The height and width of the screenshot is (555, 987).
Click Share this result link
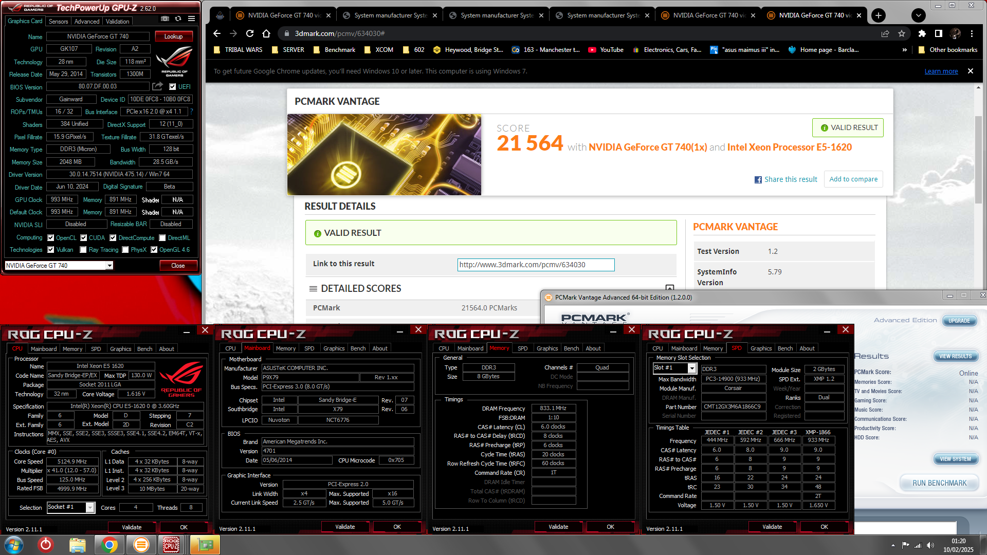[785, 179]
